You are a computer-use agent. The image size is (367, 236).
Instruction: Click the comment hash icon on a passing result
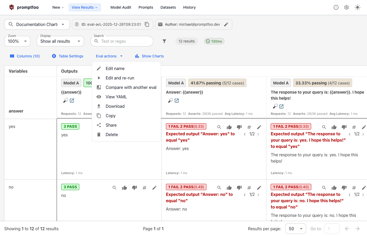(144, 188)
